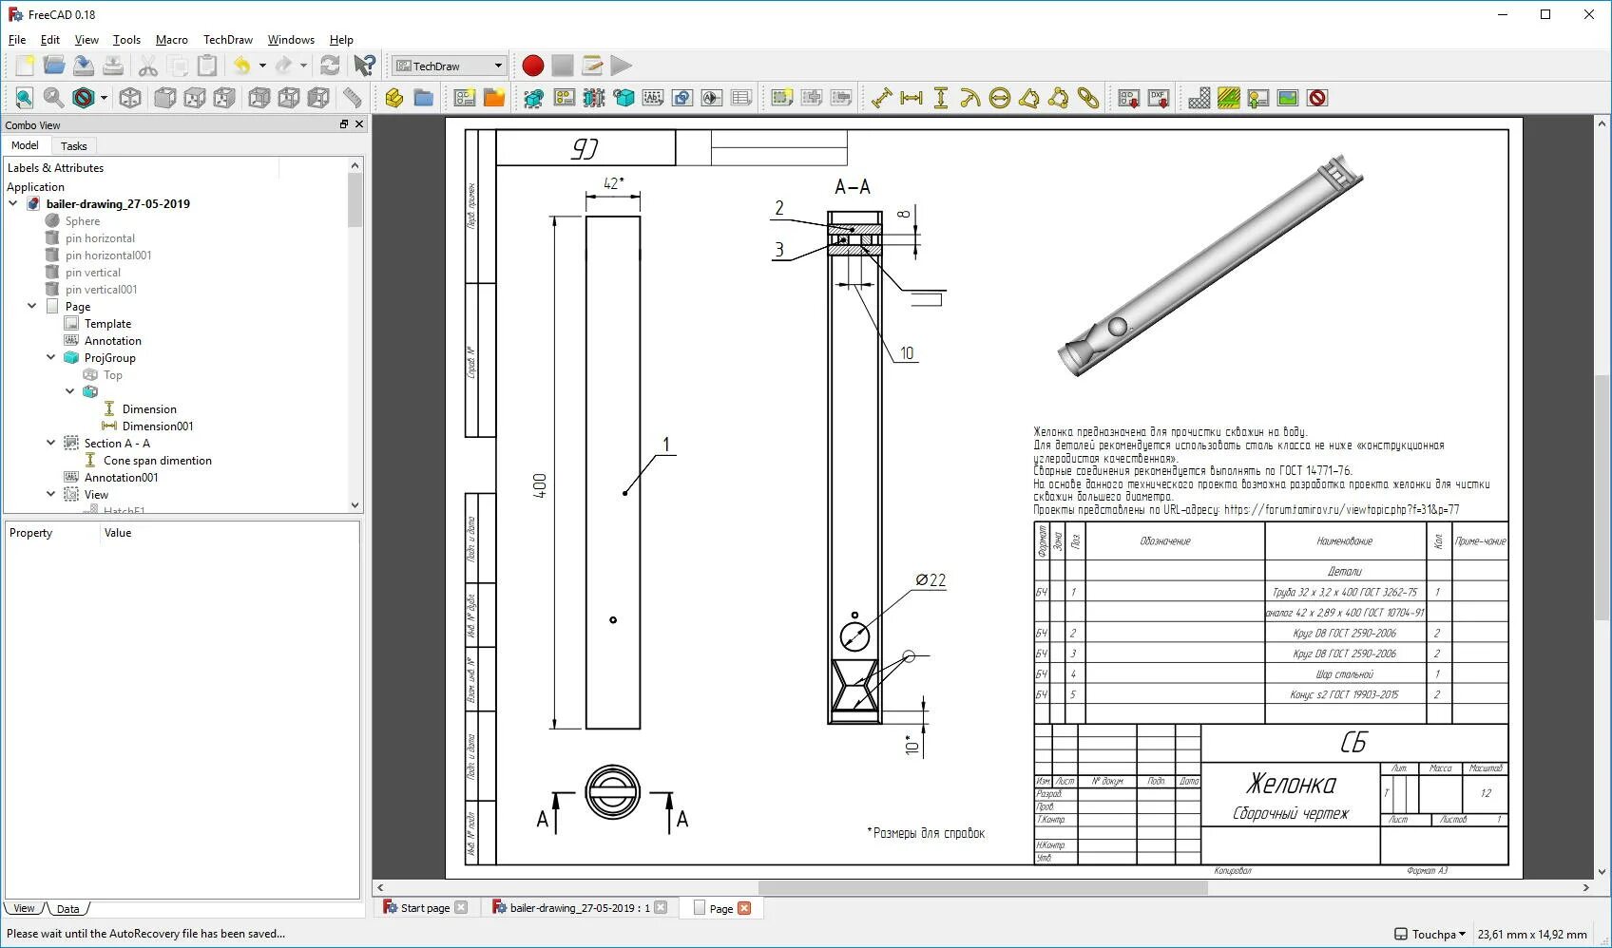Click the scissors Cut icon
This screenshot has width=1612, height=948.
coord(147,66)
